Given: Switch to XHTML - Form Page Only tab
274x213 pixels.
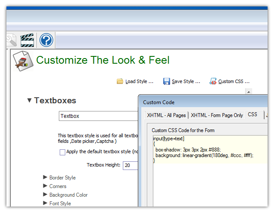Looking at the screenshot, I should 217,115.
